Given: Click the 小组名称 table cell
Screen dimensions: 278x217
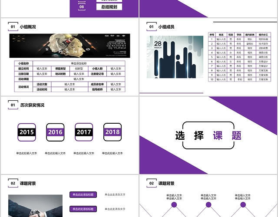Looking at the screenshot, I should [23, 63].
